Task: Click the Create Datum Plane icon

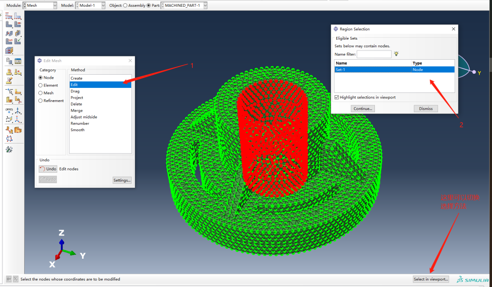Action: click(x=9, y=119)
